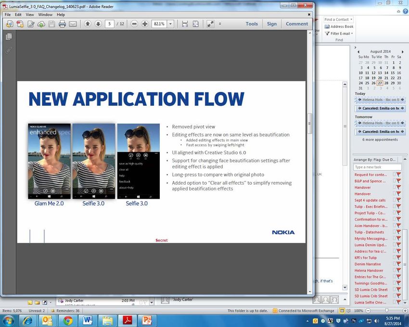Screen dimensions: 409x327
Task: Go to next month in Outlook calendar
Action: (402, 51)
